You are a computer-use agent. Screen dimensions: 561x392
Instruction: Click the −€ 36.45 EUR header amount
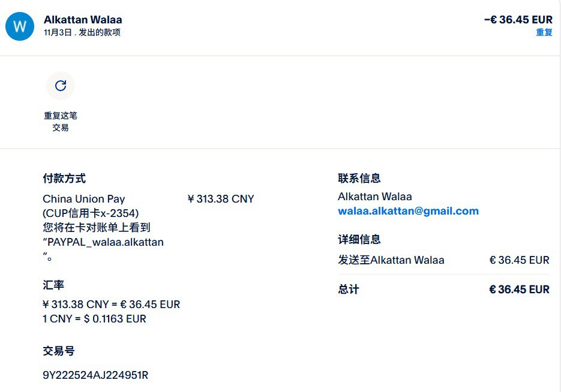(518, 20)
